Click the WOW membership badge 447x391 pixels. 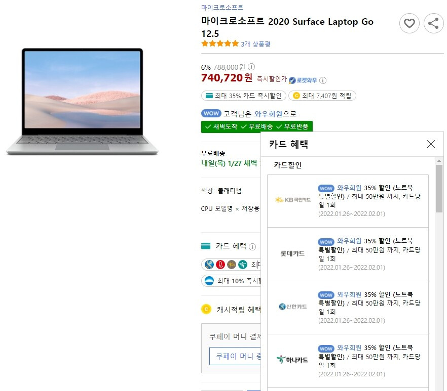coord(211,113)
